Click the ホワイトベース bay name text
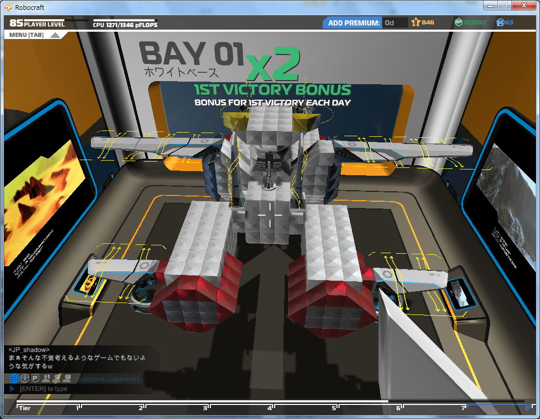This screenshot has height=419, width=540. [181, 72]
